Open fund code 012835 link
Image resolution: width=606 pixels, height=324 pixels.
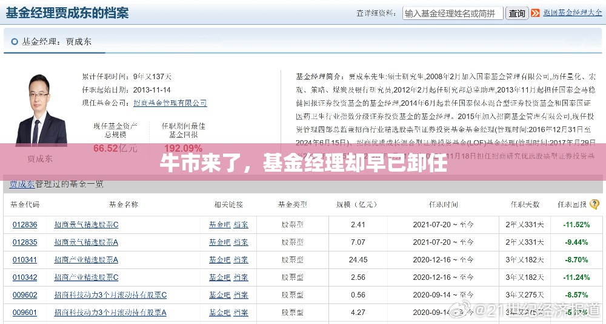(x=25, y=242)
